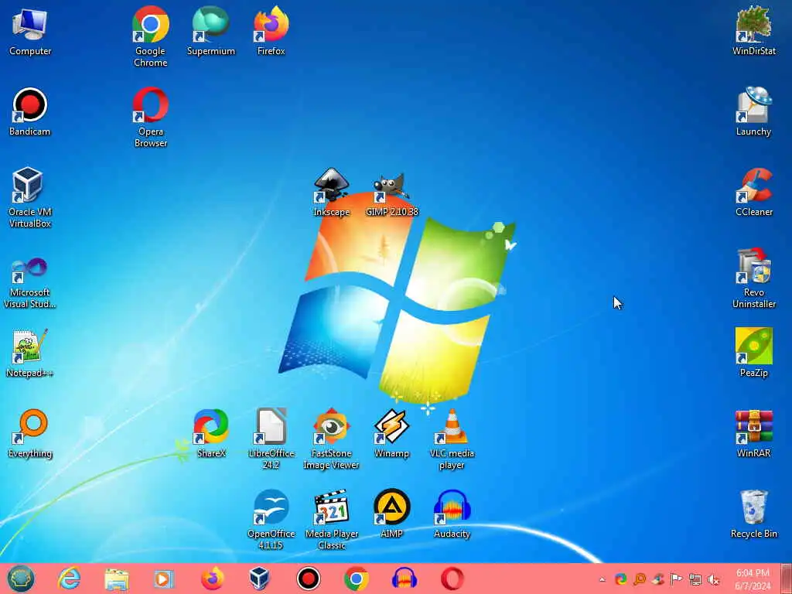Select the Opera Browser desktop shortcut

(151, 118)
